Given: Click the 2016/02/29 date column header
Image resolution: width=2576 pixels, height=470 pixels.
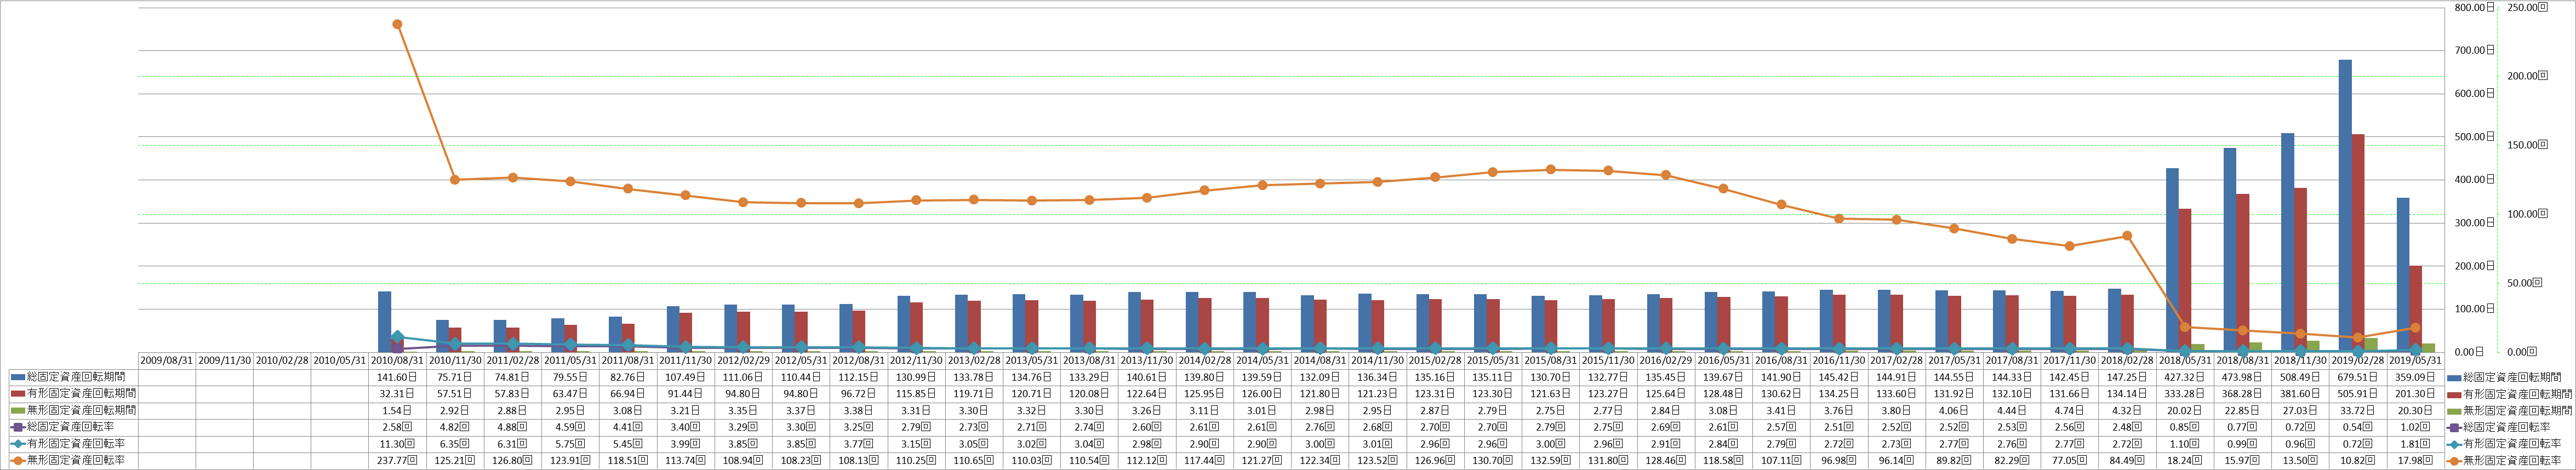Looking at the screenshot, I should [1666, 360].
